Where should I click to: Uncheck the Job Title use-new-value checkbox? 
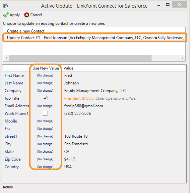(x=45, y=98)
